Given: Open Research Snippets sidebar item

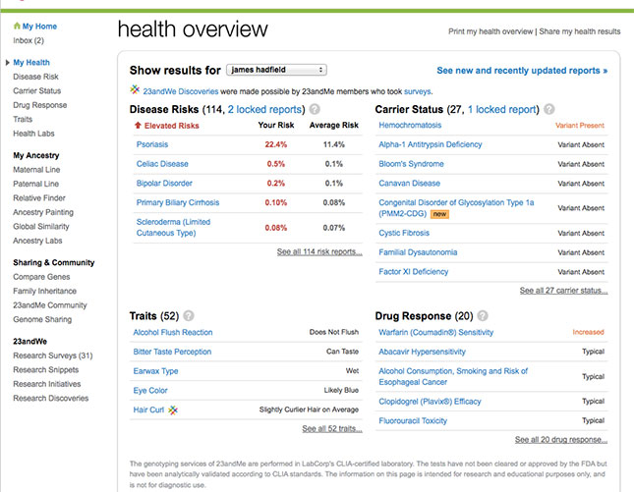Looking at the screenshot, I should [45, 369].
